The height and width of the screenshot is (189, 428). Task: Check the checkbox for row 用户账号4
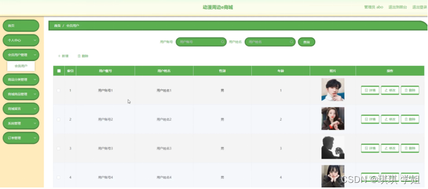point(58,177)
